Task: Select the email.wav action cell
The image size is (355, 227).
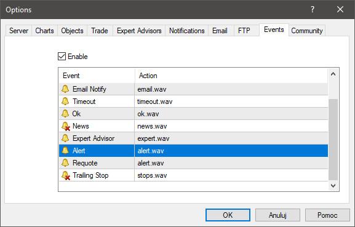Action: coord(231,89)
